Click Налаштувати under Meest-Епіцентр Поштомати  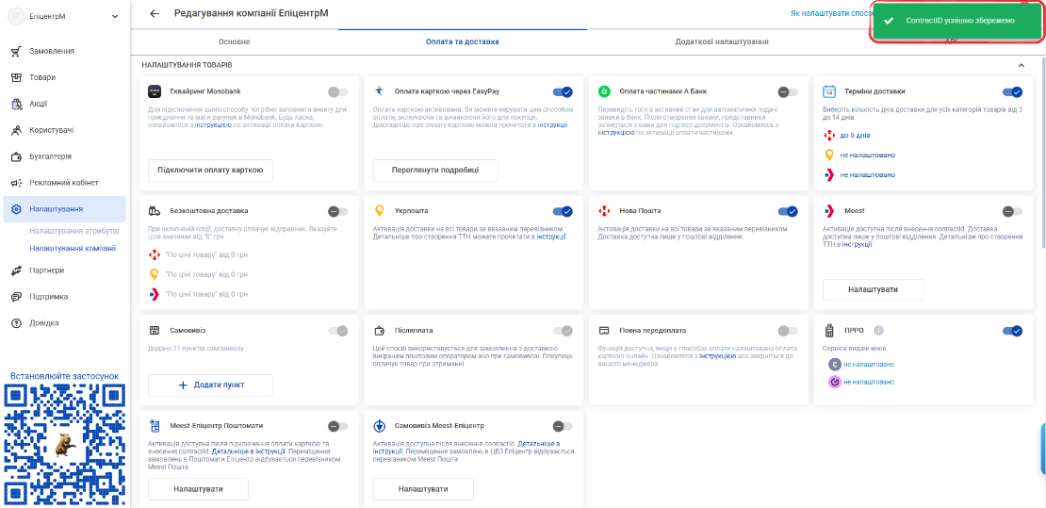point(198,489)
